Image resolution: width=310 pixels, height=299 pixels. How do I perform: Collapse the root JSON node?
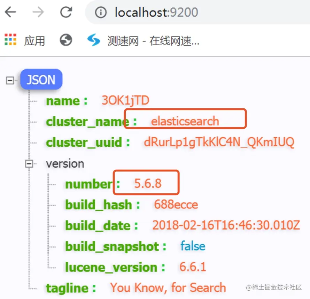[x=10, y=80]
